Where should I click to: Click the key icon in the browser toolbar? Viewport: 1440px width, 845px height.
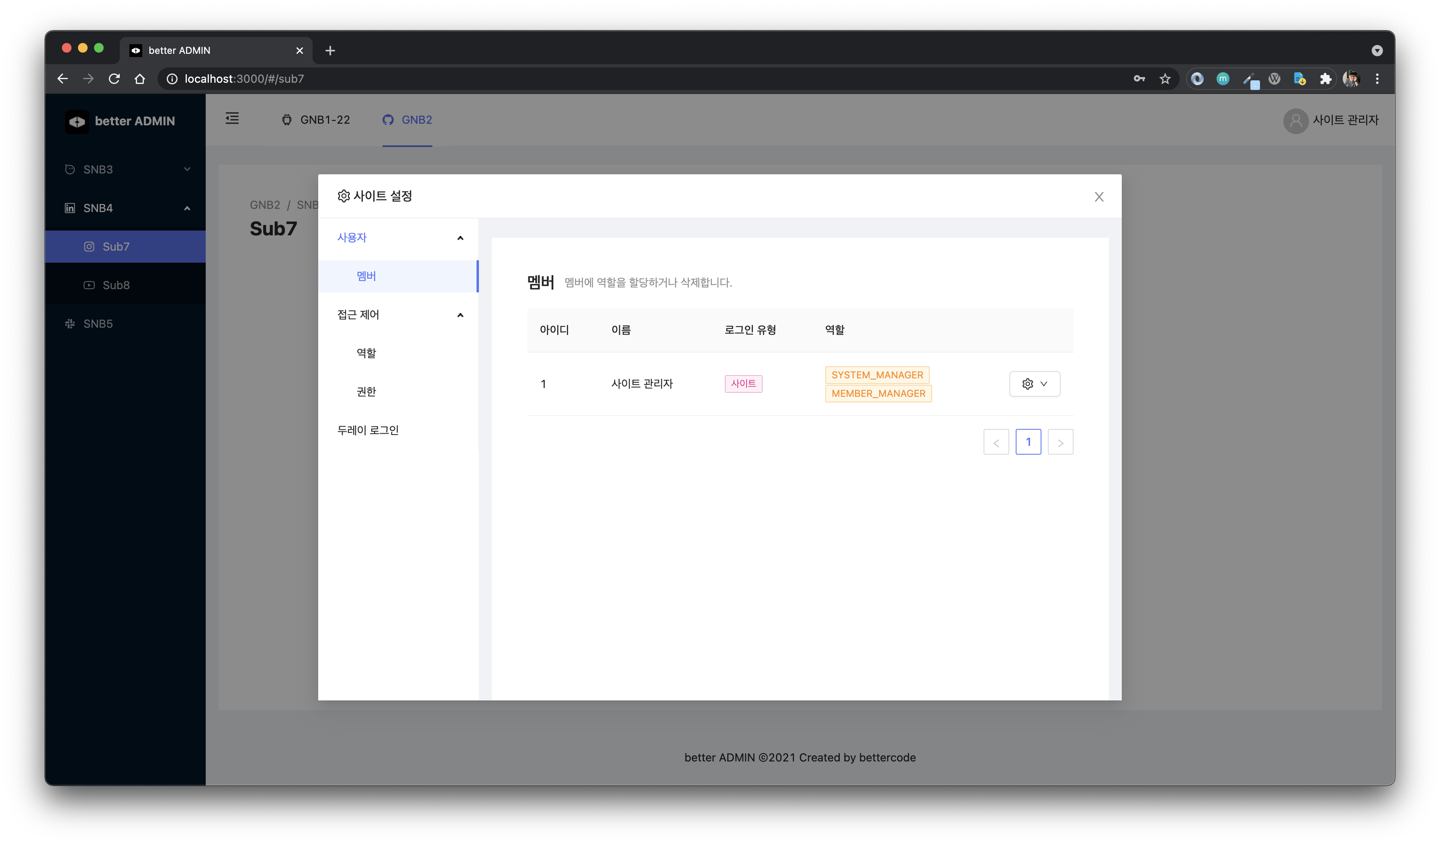pos(1139,78)
